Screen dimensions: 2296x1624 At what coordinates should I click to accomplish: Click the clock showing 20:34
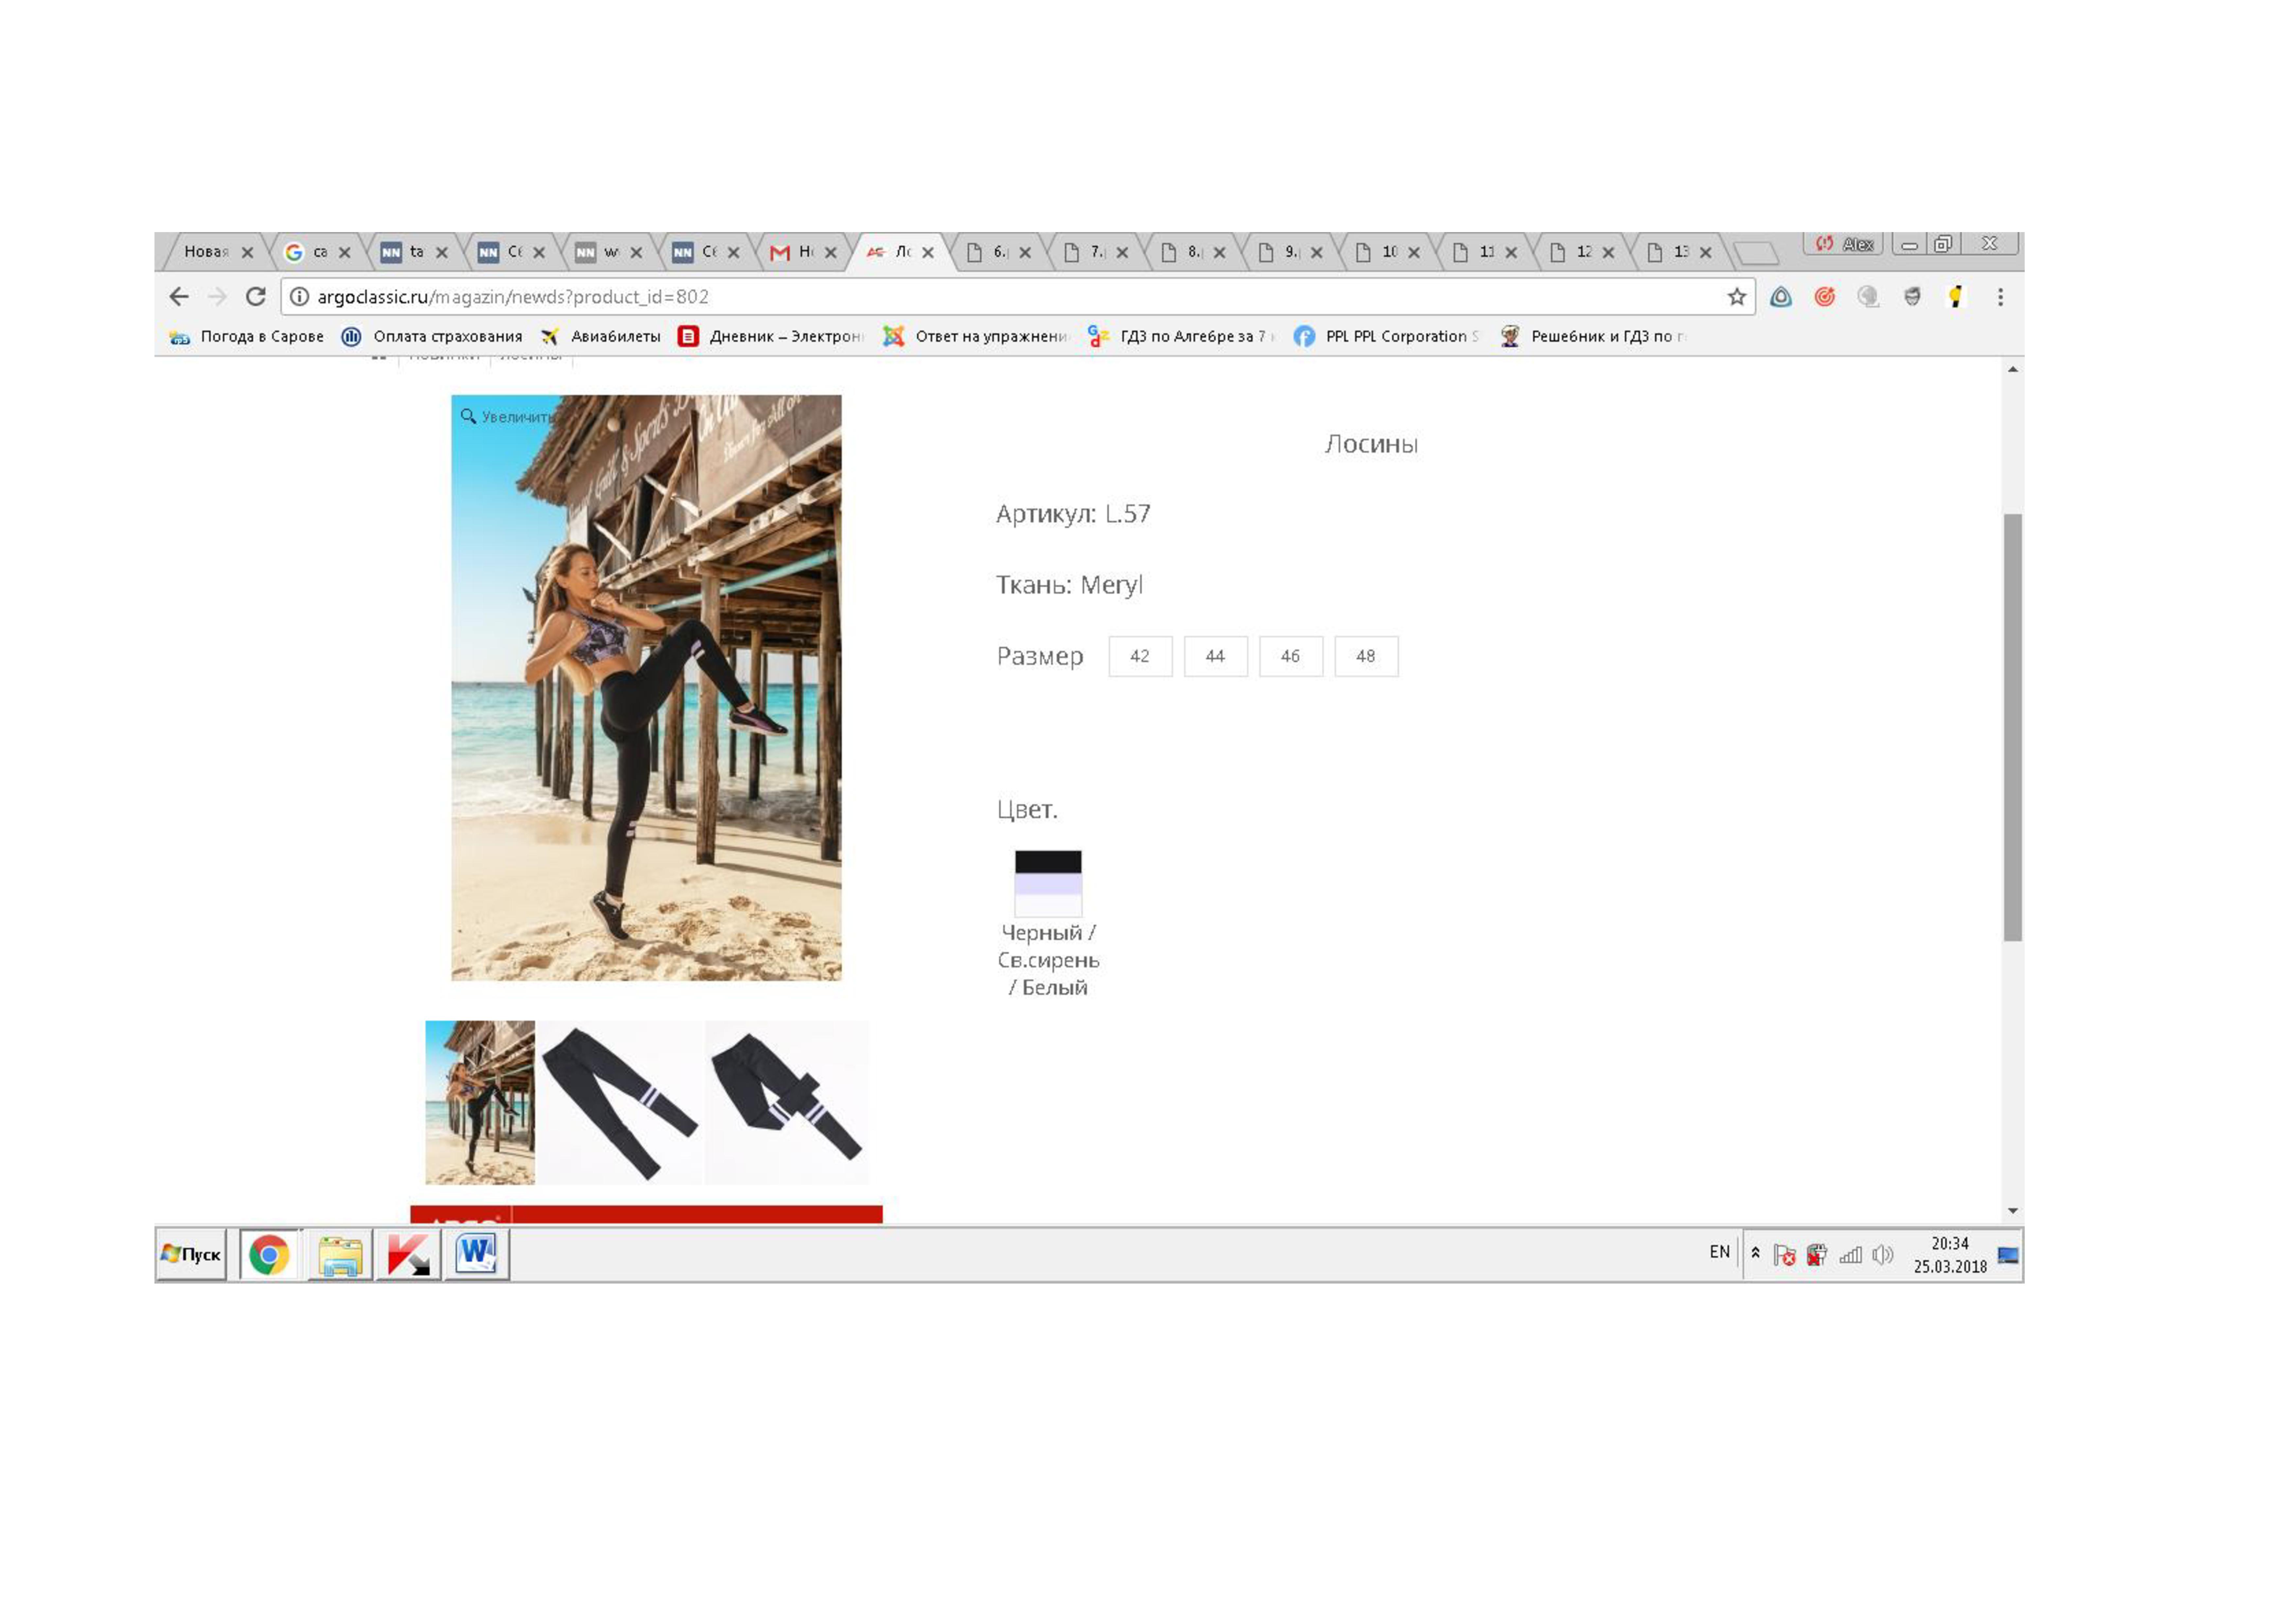(x=1950, y=1255)
